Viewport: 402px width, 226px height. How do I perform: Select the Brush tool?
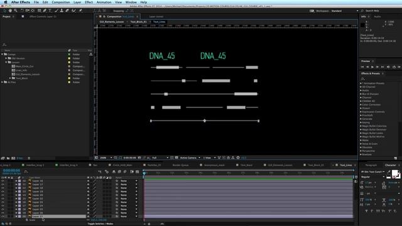point(57,11)
